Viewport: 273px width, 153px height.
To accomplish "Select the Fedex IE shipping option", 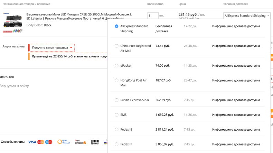I will 116,130.
